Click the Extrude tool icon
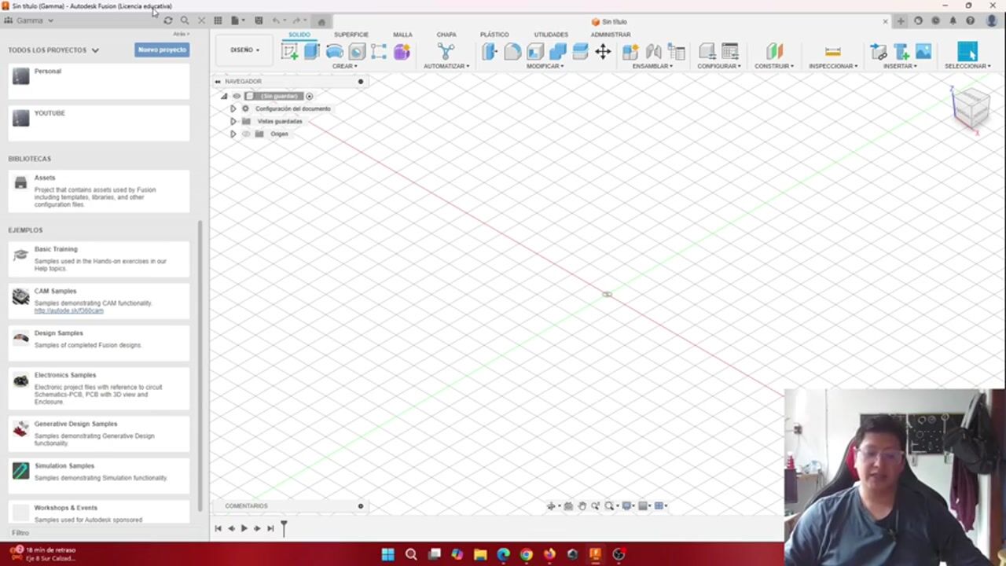Image resolution: width=1006 pixels, height=566 pixels. [312, 52]
